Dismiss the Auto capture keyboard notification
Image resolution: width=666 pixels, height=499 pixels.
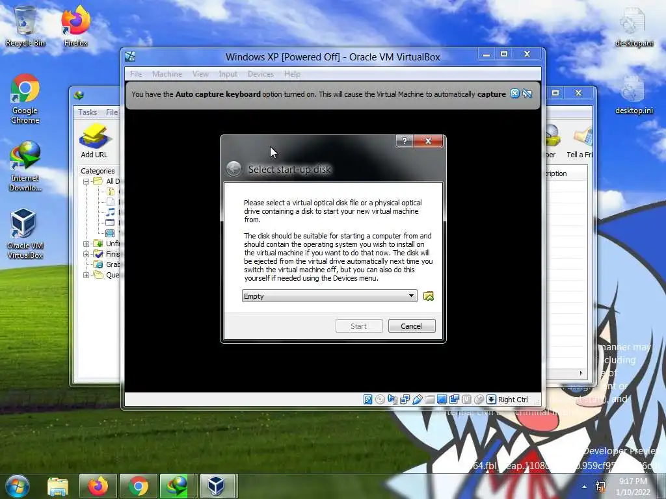point(514,94)
